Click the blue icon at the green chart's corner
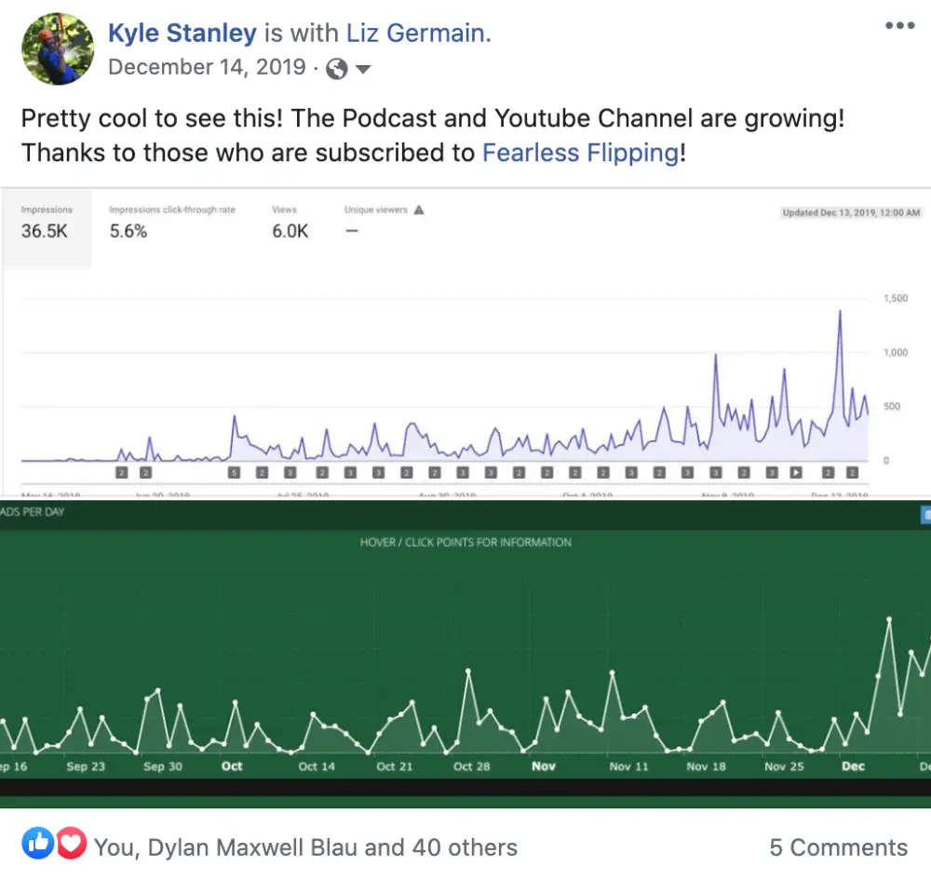931x881 pixels. [x=925, y=513]
